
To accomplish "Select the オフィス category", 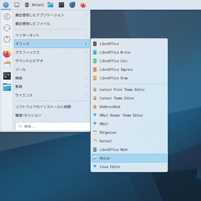I will pyautogui.click(x=52, y=44).
